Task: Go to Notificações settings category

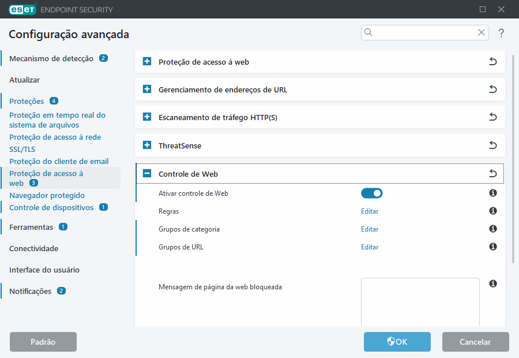Action: click(x=30, y=291)
